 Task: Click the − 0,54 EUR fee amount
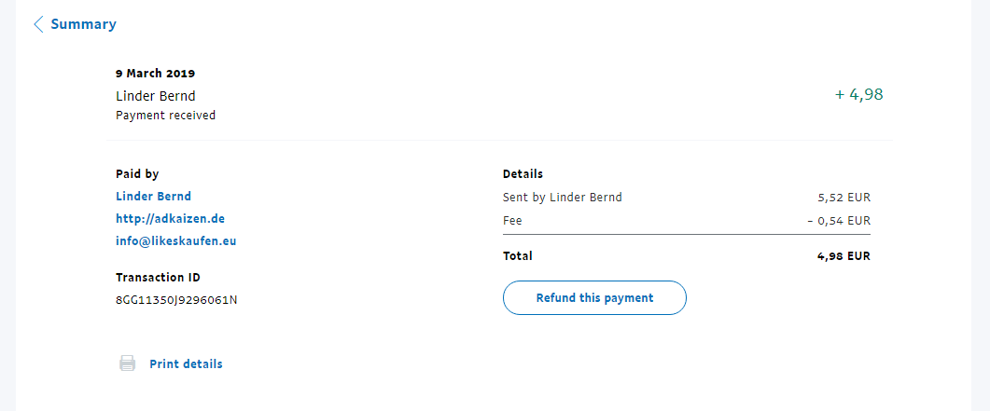pyautogui.click(x=838, y=221)
